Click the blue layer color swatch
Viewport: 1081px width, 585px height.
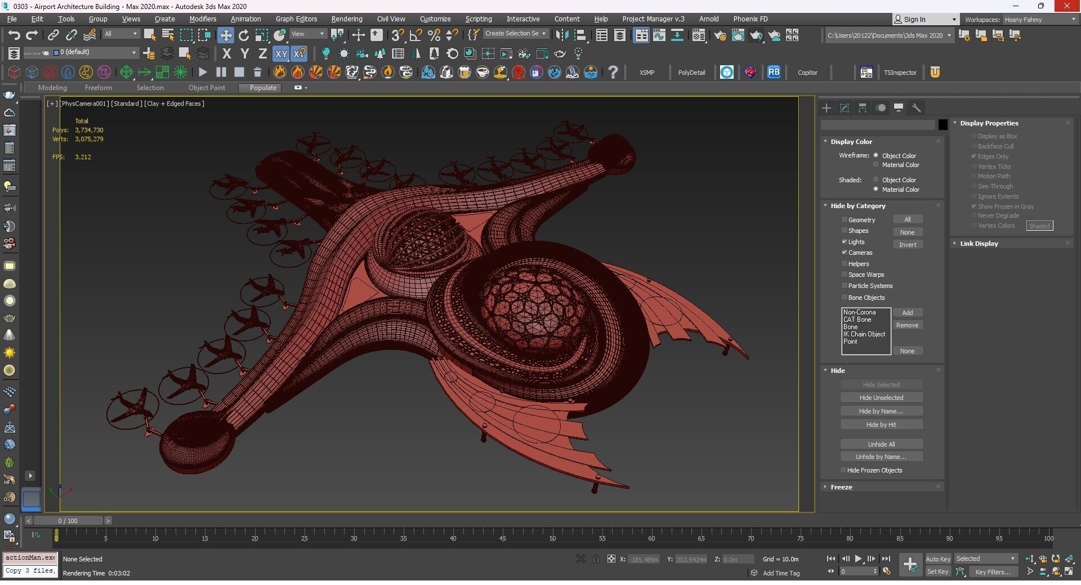(56, 52)
